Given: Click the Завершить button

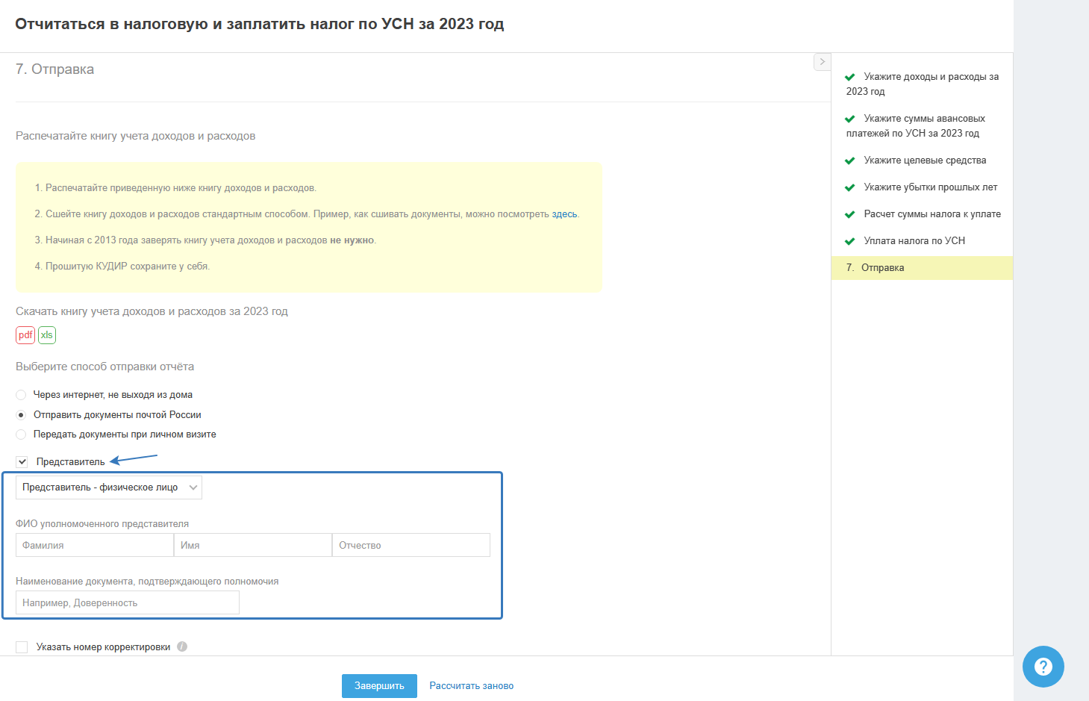Looking at the screenshot, I should (x=379, y=686).
